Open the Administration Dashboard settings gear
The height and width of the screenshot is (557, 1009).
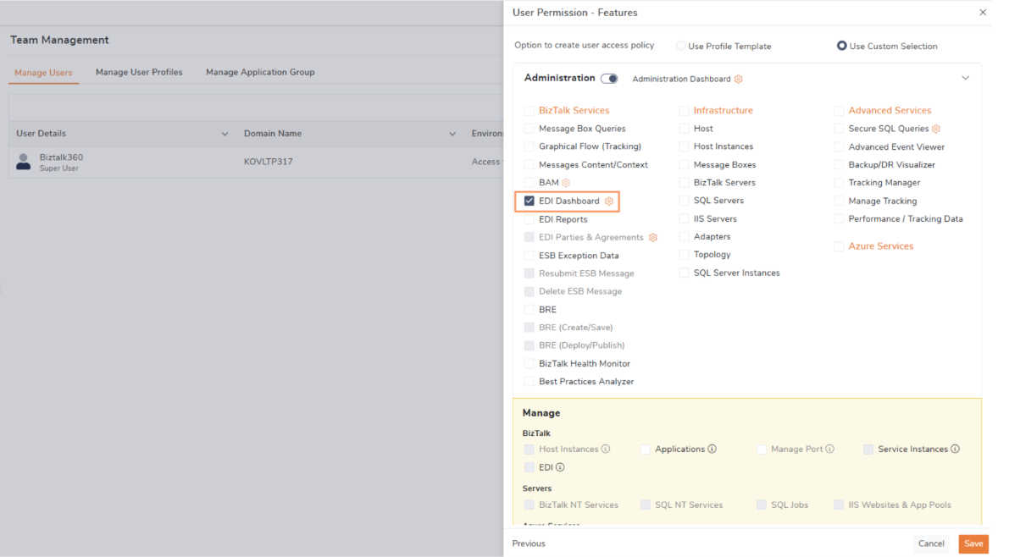coord(738,78)
